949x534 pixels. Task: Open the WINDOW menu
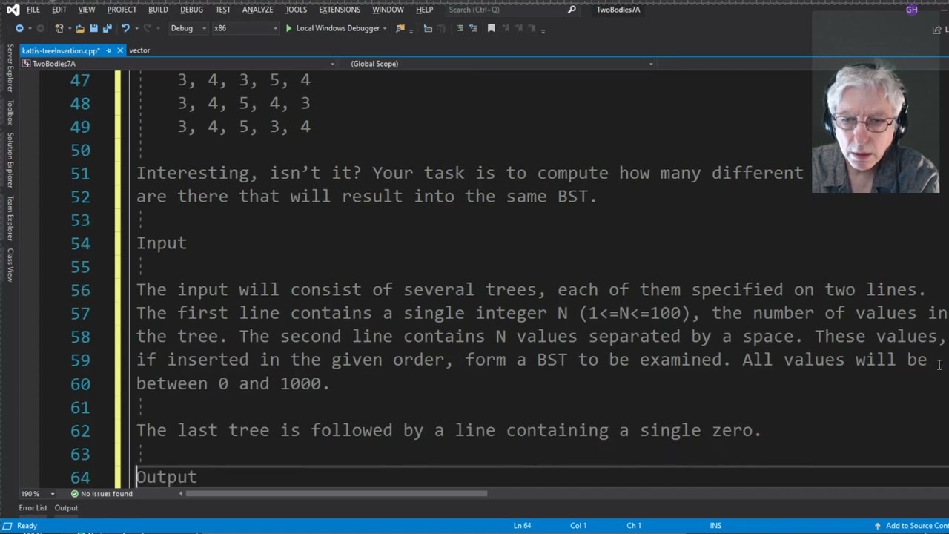click(x=388, y=10)
